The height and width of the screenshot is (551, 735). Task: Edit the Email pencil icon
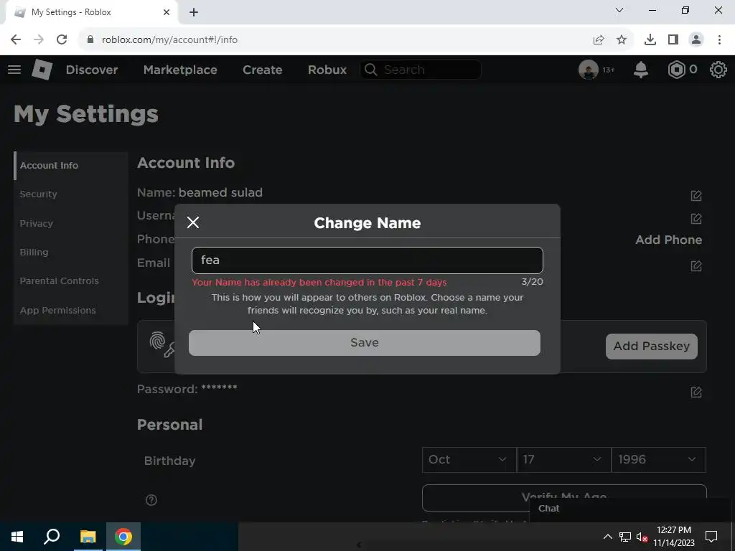click(x=696, y=265)
